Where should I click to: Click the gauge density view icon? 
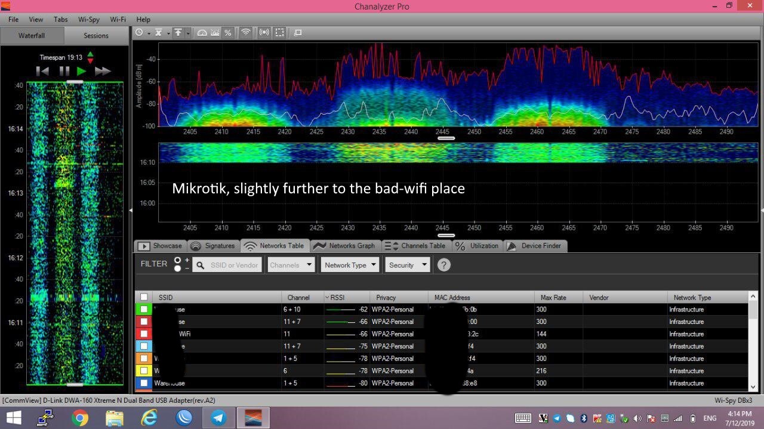202,33
